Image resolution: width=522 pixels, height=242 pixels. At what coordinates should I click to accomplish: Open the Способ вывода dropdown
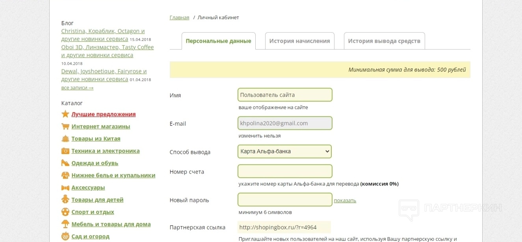tap(284, 151)
